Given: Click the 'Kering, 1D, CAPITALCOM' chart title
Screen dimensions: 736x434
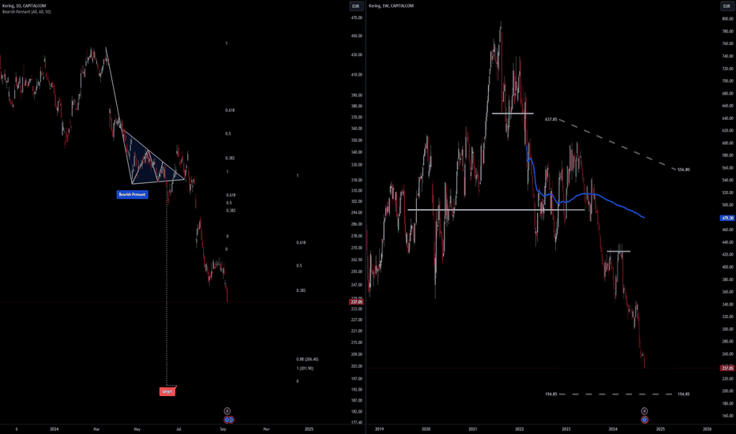Looking at the screenshot, I should click(x=24, y=6).
